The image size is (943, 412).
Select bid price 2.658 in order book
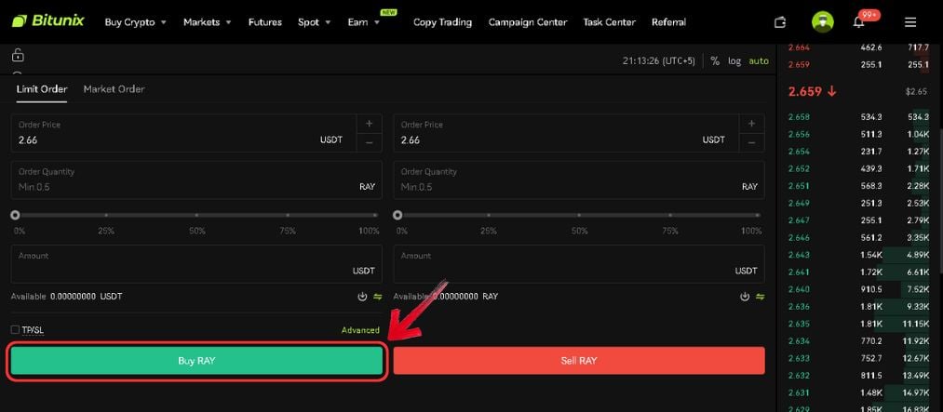point(799,117)
